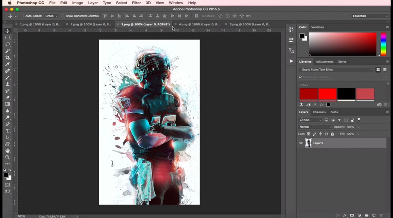
Task: Hide Layer 0 with eye icon
Action: coord(301,143)
